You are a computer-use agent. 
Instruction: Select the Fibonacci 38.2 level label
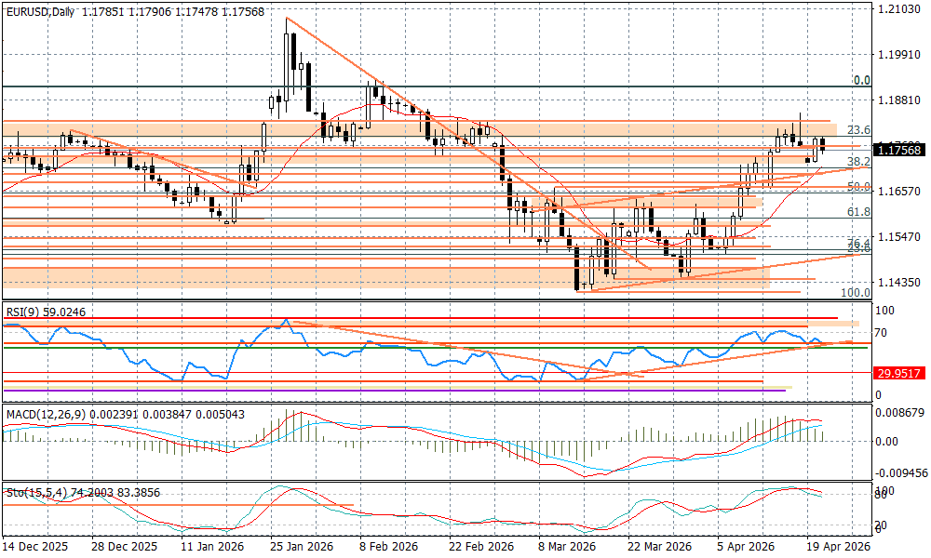tap(858, 161)
